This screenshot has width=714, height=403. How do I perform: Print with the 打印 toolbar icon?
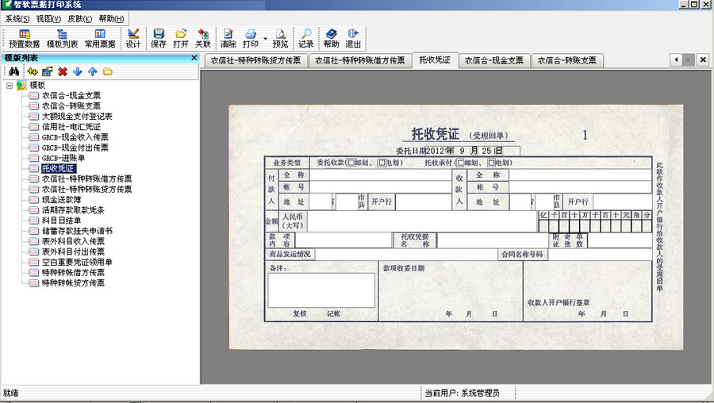pos(251,39)
